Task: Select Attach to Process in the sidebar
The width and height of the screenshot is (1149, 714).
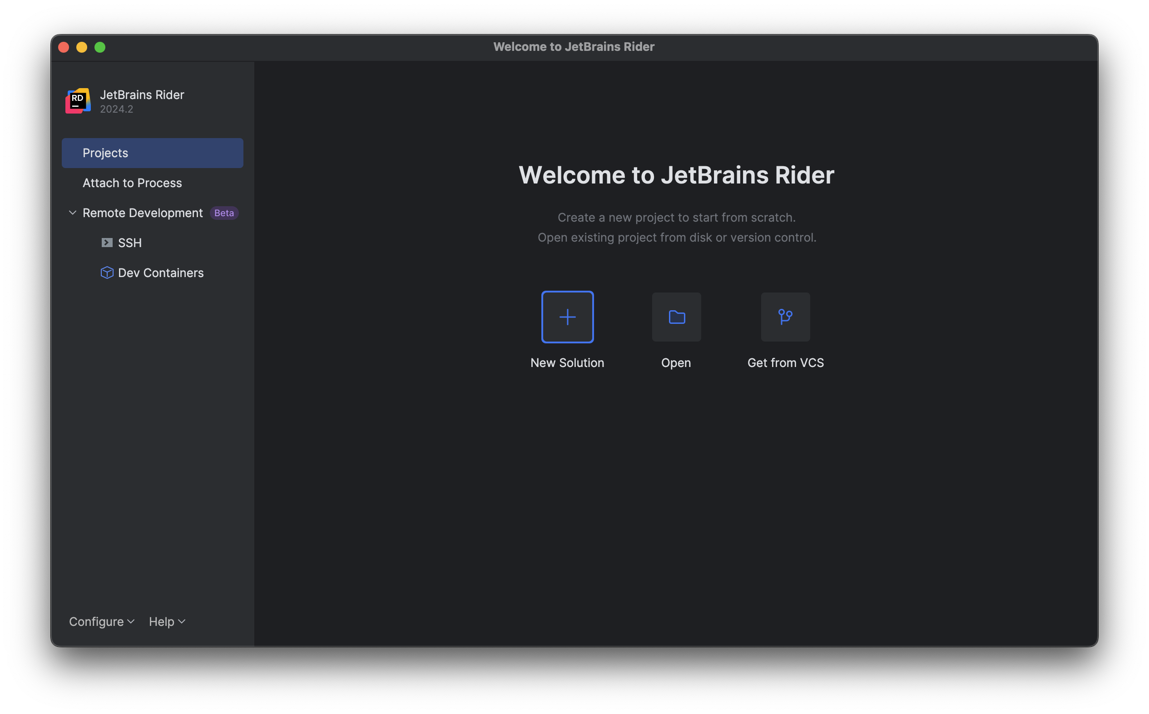Action: click(x=132, y=183)
